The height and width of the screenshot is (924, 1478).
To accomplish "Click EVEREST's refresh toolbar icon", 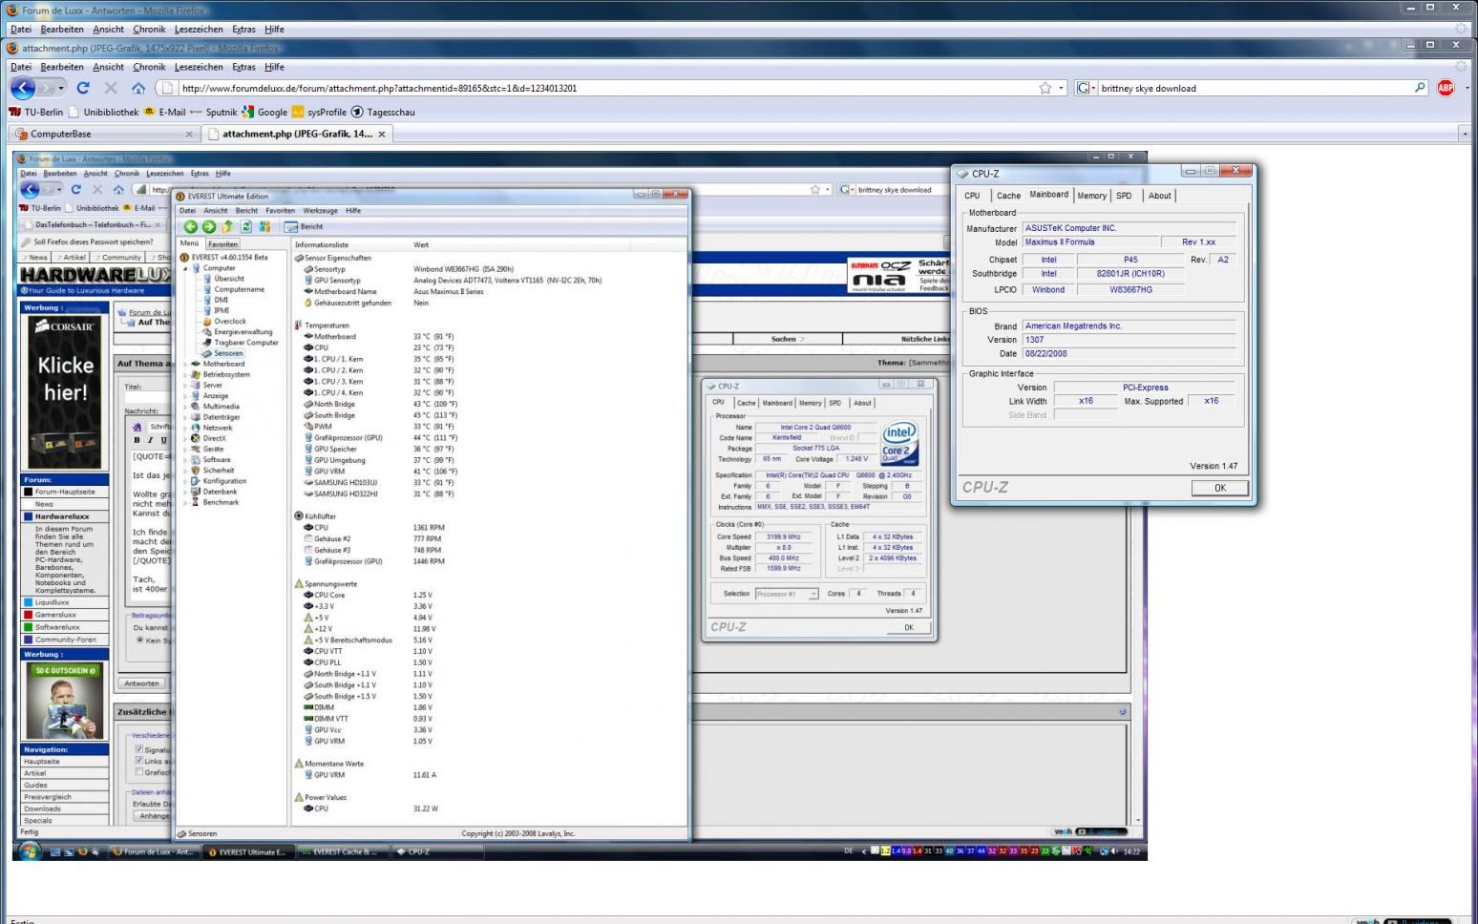I will click(x=246, y=227).
